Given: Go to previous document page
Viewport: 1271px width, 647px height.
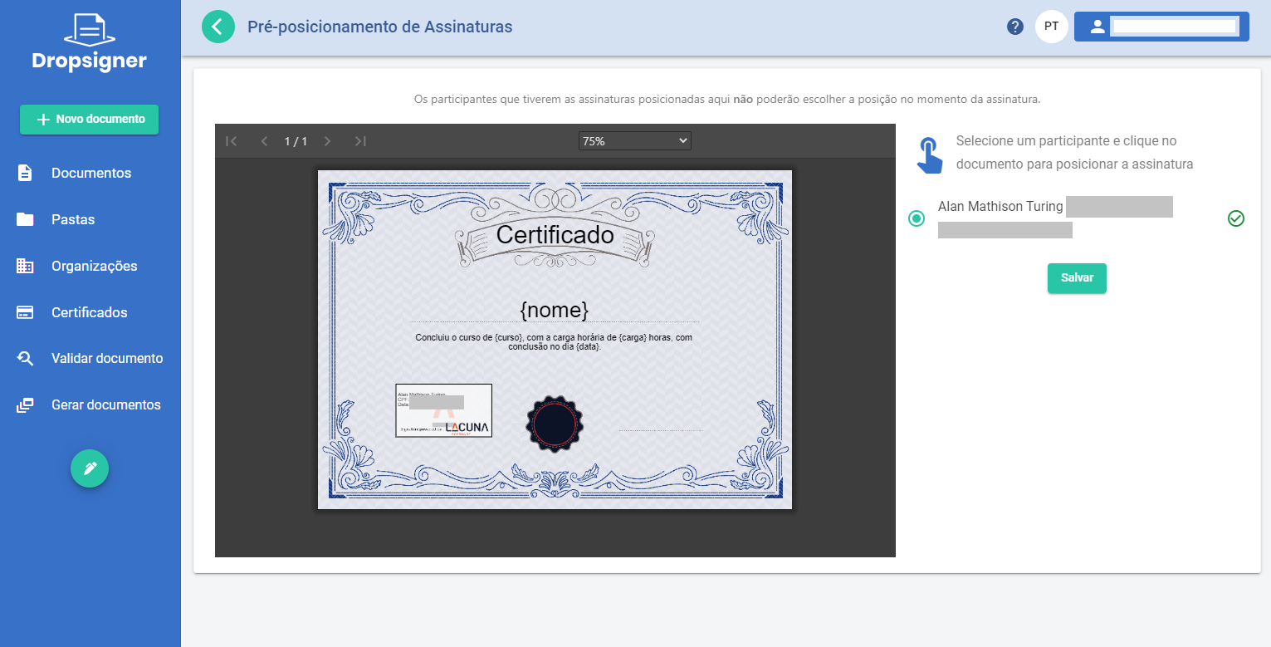Looking at the screenshot, I should [264, 141].
